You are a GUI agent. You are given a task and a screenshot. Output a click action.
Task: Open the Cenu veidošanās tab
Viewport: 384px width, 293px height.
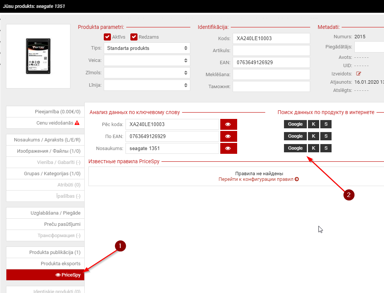coord(45,123)
